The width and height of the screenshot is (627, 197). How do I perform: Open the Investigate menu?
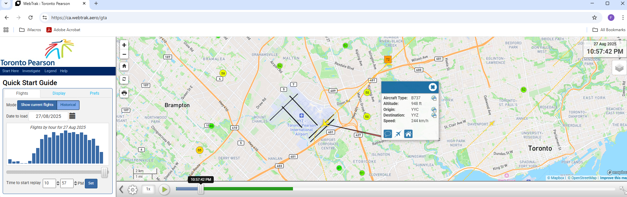31,71
